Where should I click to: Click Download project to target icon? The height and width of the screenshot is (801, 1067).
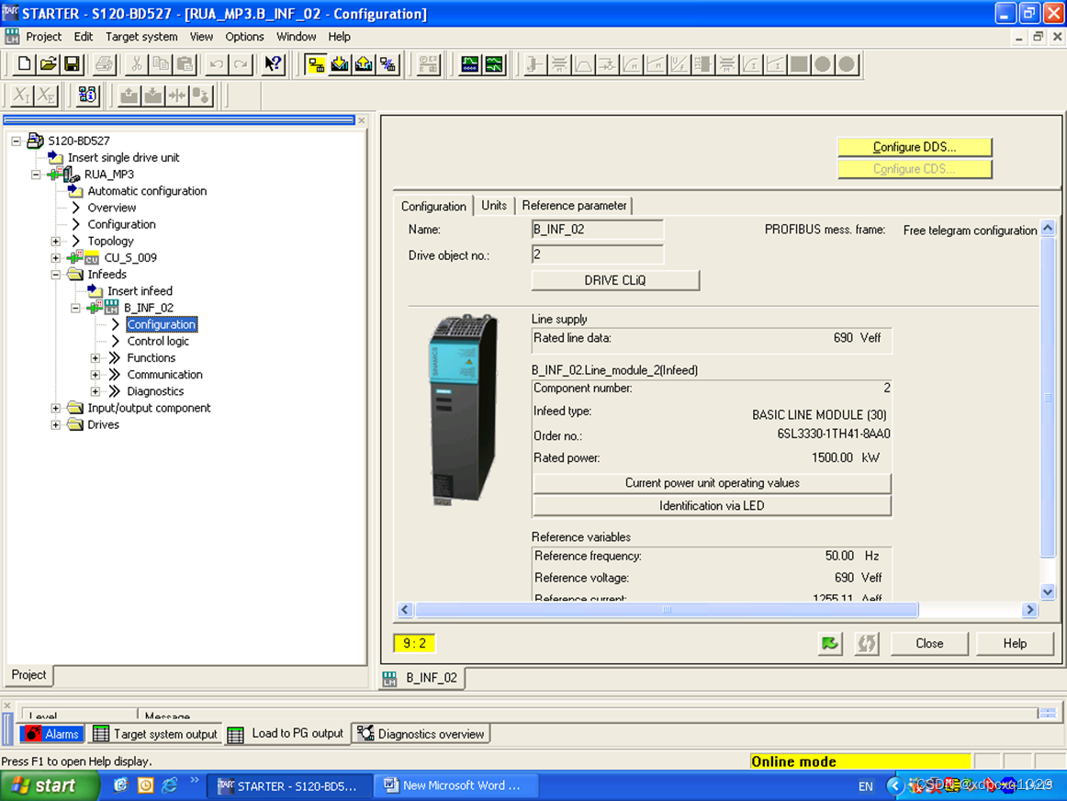tap(340, 64)
